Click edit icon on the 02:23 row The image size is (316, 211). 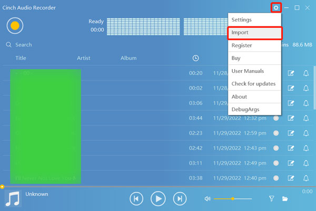click(x=291, y=133)
